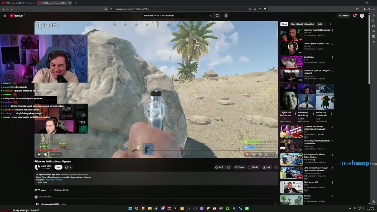The image size is (377, 212).
Task: Play the video
Action: [39, 154]
